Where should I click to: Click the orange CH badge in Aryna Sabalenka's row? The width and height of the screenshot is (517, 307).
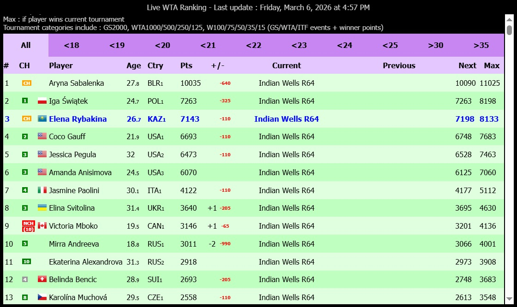tap(26, 83)
